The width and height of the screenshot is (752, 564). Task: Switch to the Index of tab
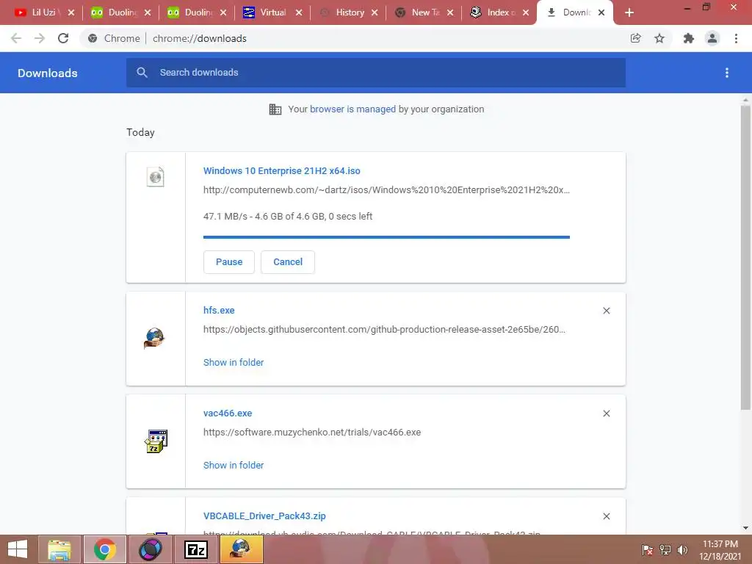point(499,12)
